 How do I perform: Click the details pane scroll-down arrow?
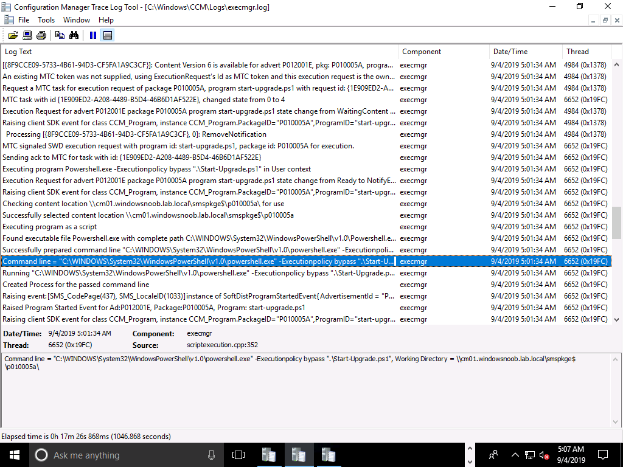click(617, 422)
